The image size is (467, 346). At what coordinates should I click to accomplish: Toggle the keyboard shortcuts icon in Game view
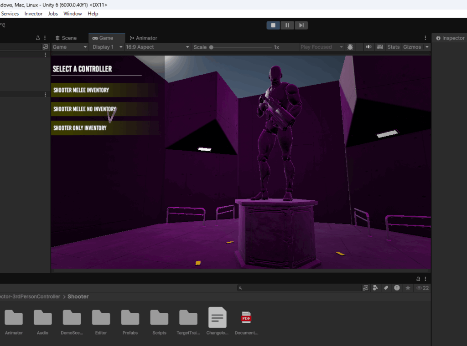tap(379, 47)
